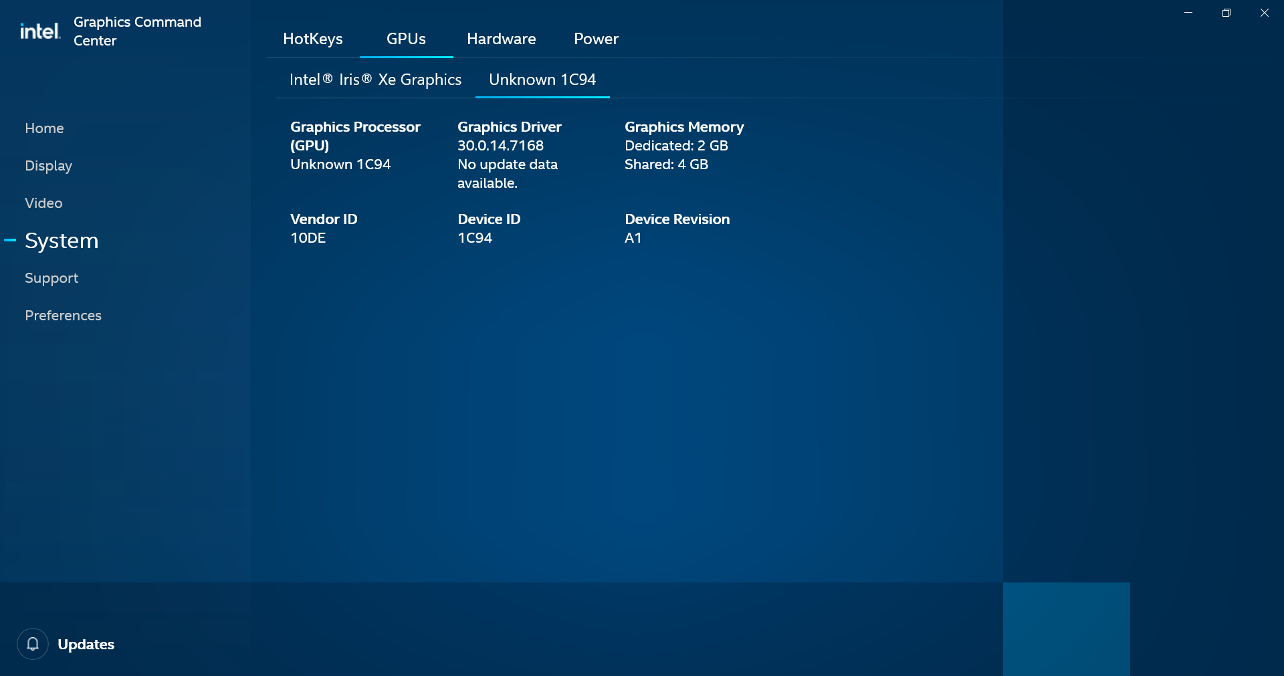Open the Preferences section
Viewport: 1284px width, 676px height.
pos(63,315)
